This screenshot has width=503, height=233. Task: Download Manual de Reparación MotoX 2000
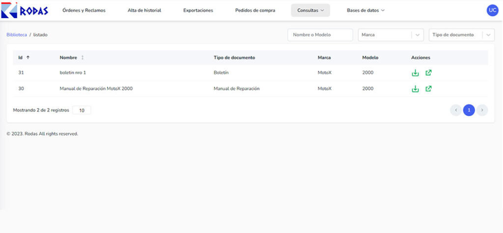[415, 88]
